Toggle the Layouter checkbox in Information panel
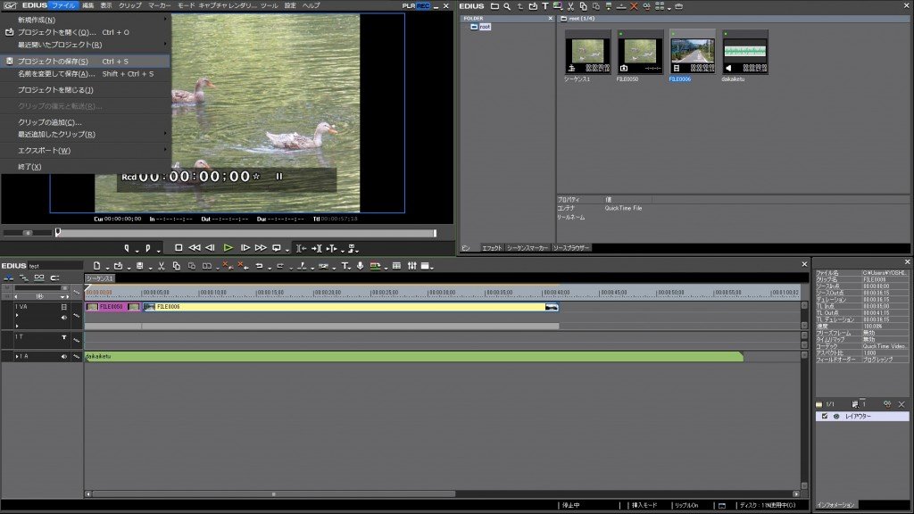The image size is (914, 514). 824,416
